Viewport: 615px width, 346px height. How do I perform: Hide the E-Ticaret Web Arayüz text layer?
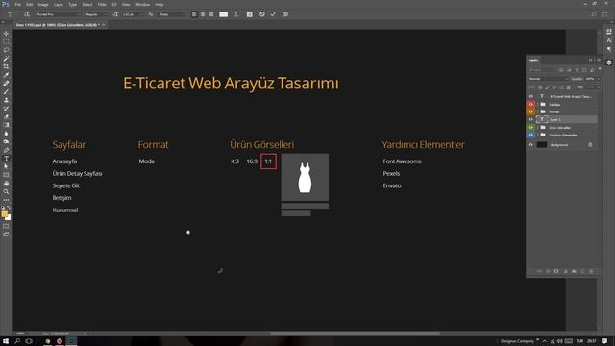coord(530,96)
